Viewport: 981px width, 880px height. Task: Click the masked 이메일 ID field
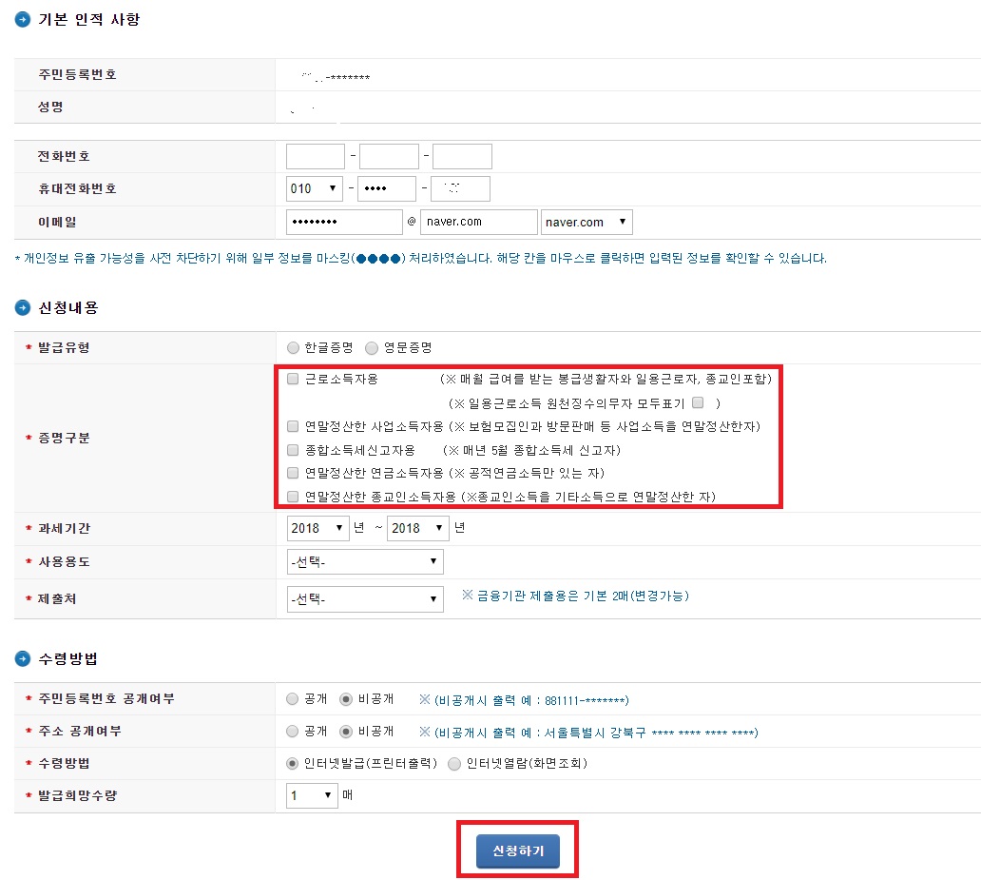(x=344, y=223)
